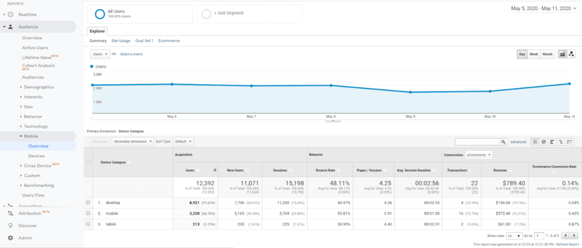Click the Users column sort arrow
This screenshot has height=248, width=582.
point(215,170)
